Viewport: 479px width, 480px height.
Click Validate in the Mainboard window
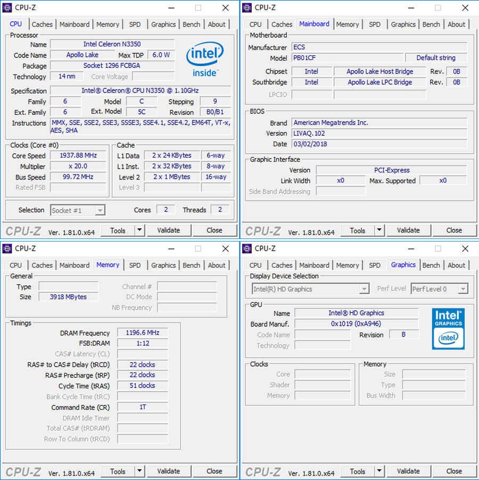[408, 230]
